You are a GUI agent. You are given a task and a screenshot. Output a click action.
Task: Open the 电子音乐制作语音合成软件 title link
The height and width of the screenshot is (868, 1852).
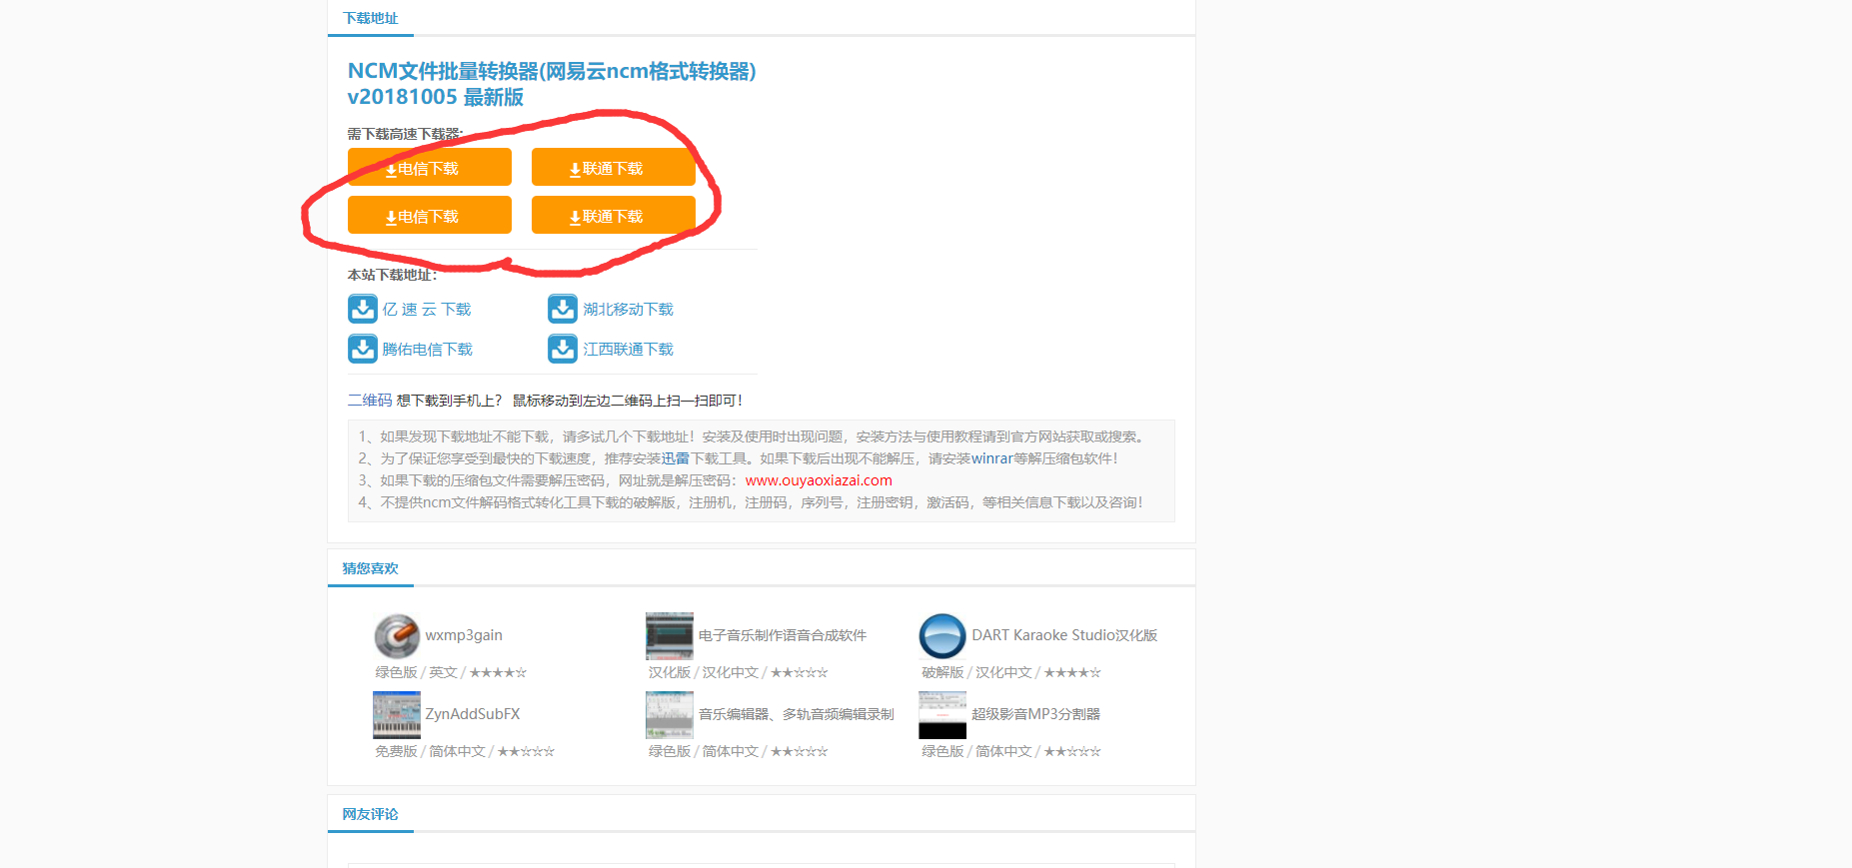point(783,635)
